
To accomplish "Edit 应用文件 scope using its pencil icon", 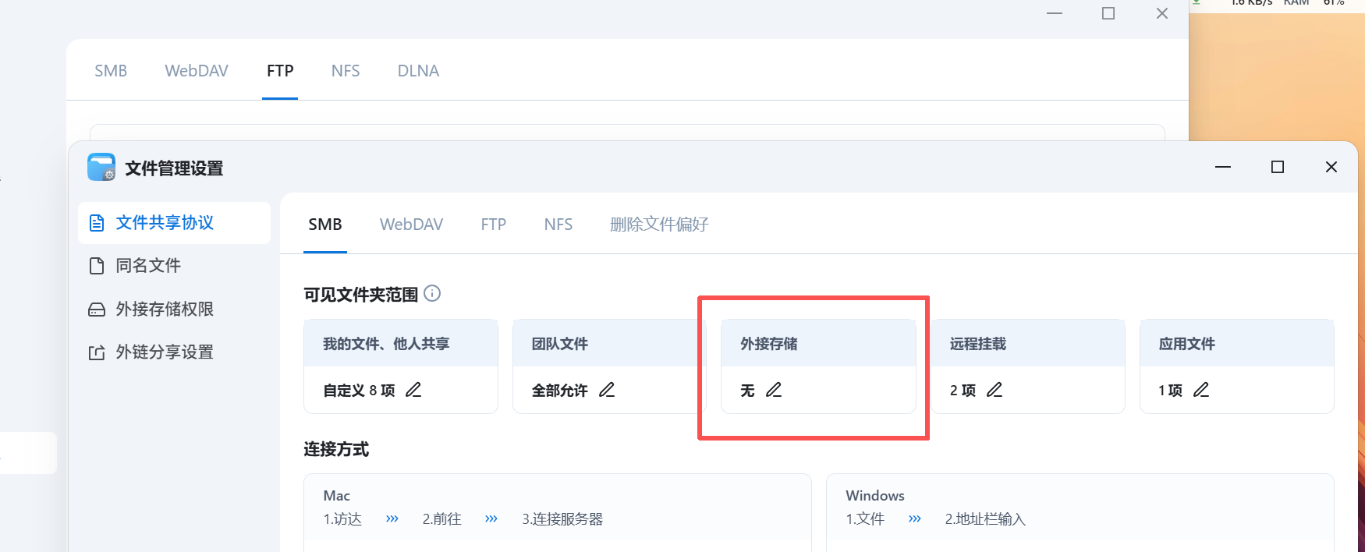I will tap(1201, 389).
